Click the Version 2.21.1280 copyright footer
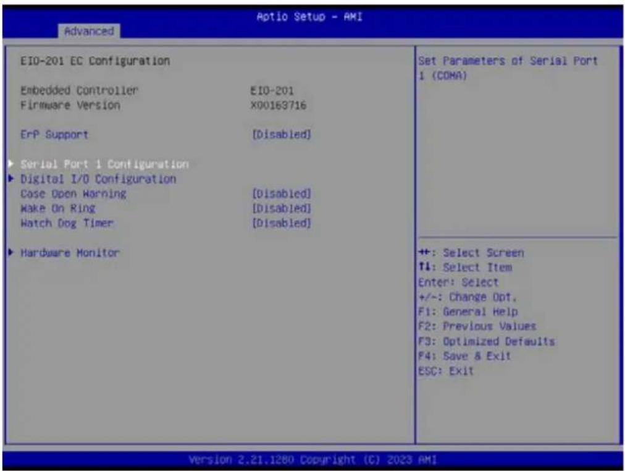625x471 pixels. click(x=313, y=460)
